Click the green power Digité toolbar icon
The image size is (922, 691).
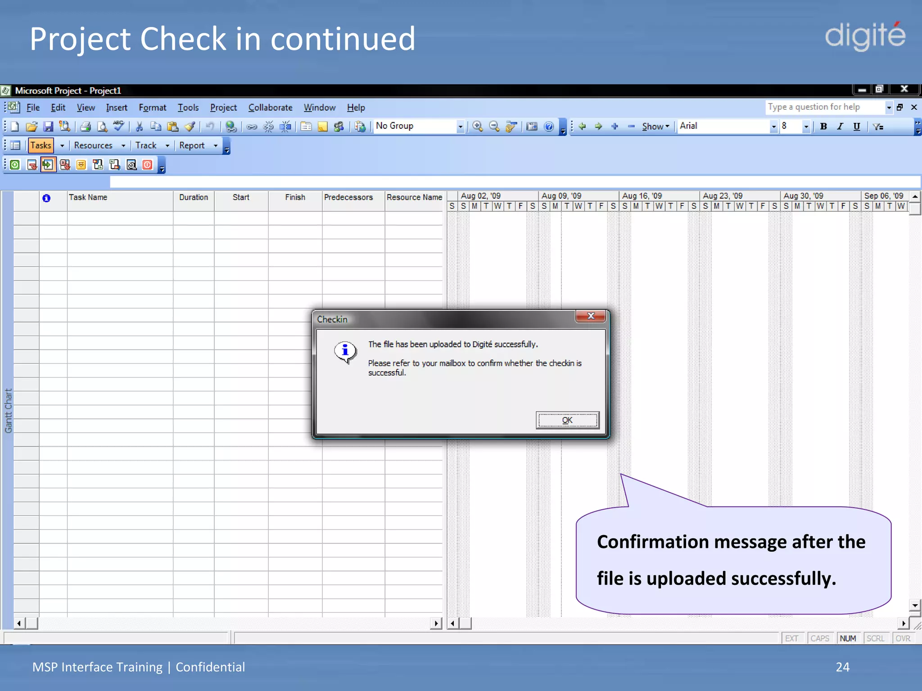[15, 165]
